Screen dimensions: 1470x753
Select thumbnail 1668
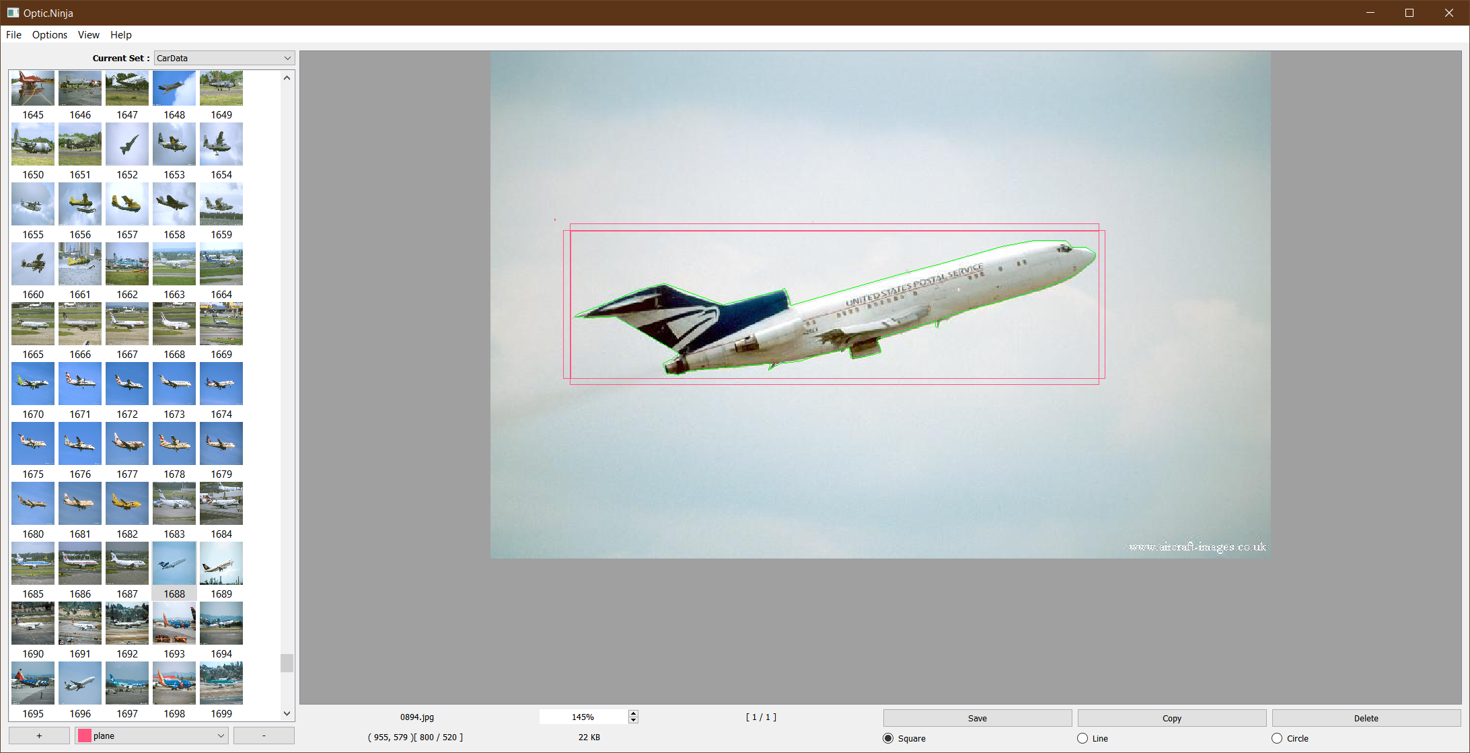click(x=174, y=324)
